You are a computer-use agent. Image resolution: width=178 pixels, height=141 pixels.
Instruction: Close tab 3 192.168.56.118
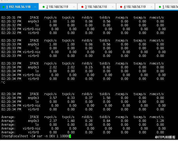click(112, 7)
